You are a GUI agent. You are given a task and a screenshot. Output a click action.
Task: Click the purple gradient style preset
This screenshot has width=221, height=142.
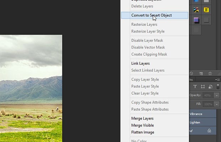(x=196, y=20)
